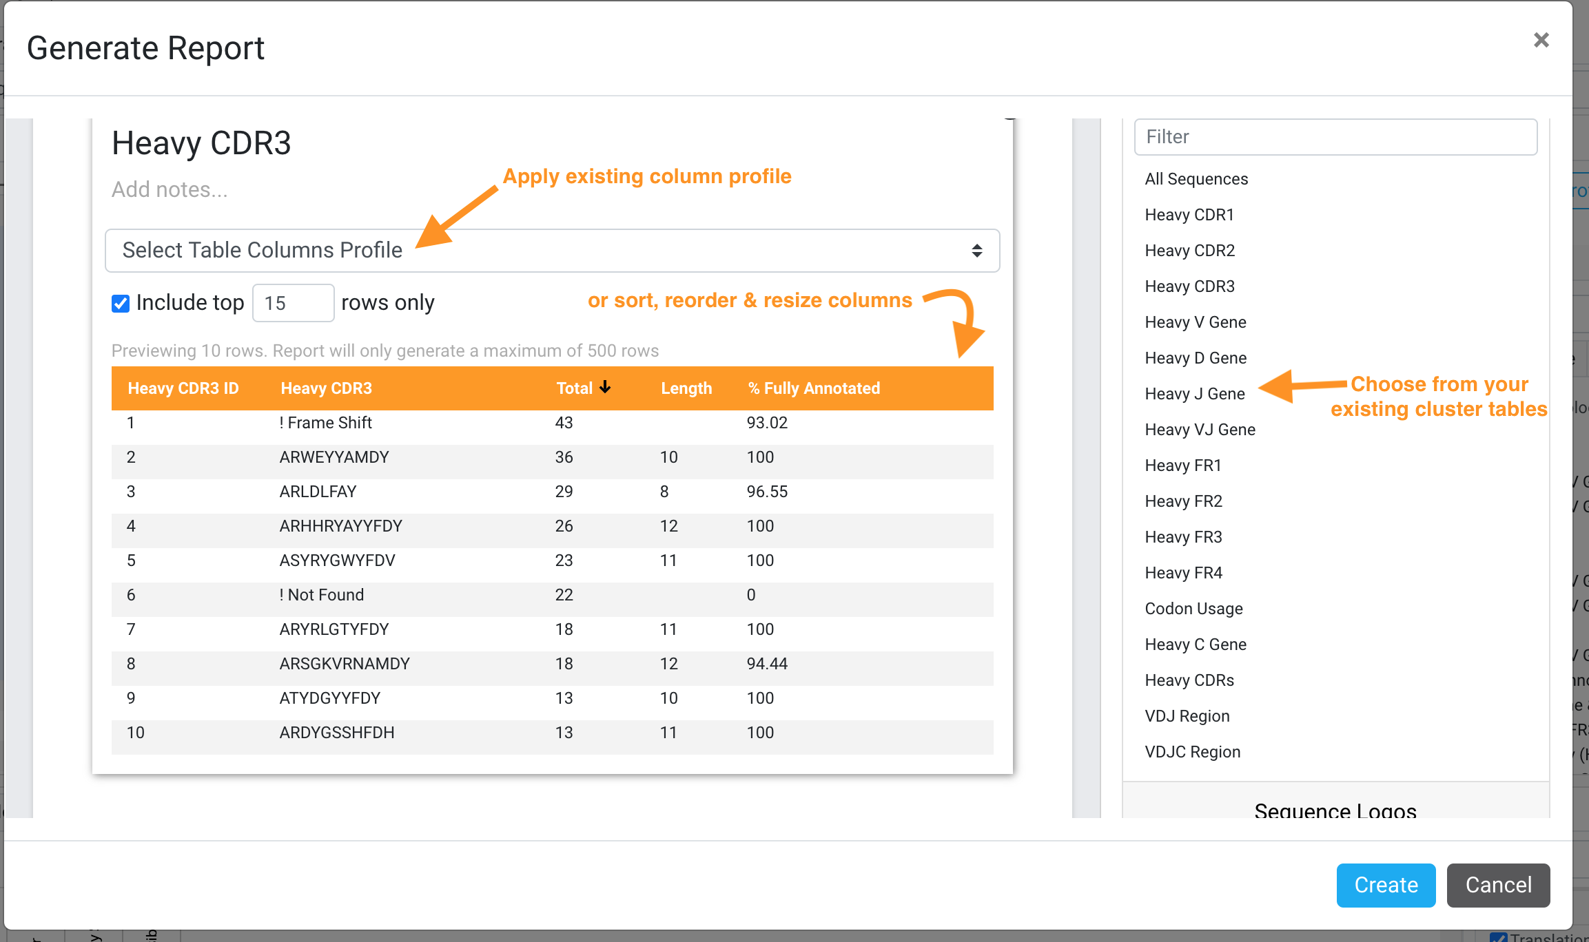Click the ASYRYGWYFDV sequence cell
This screenshot has height=942, width=1589.
(x=337, y=561)
